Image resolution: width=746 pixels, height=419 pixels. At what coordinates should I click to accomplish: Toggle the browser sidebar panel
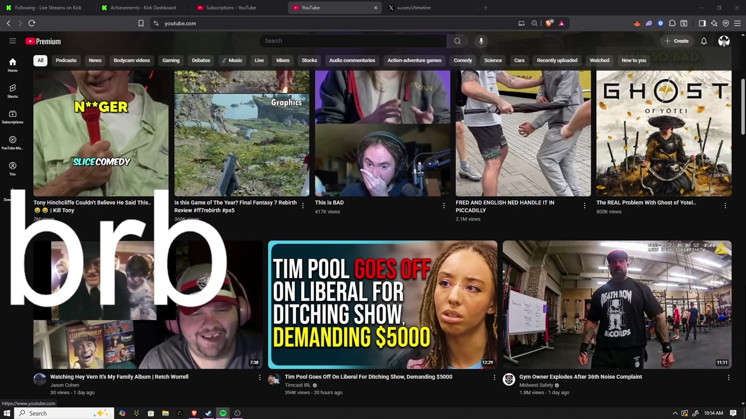702,23
